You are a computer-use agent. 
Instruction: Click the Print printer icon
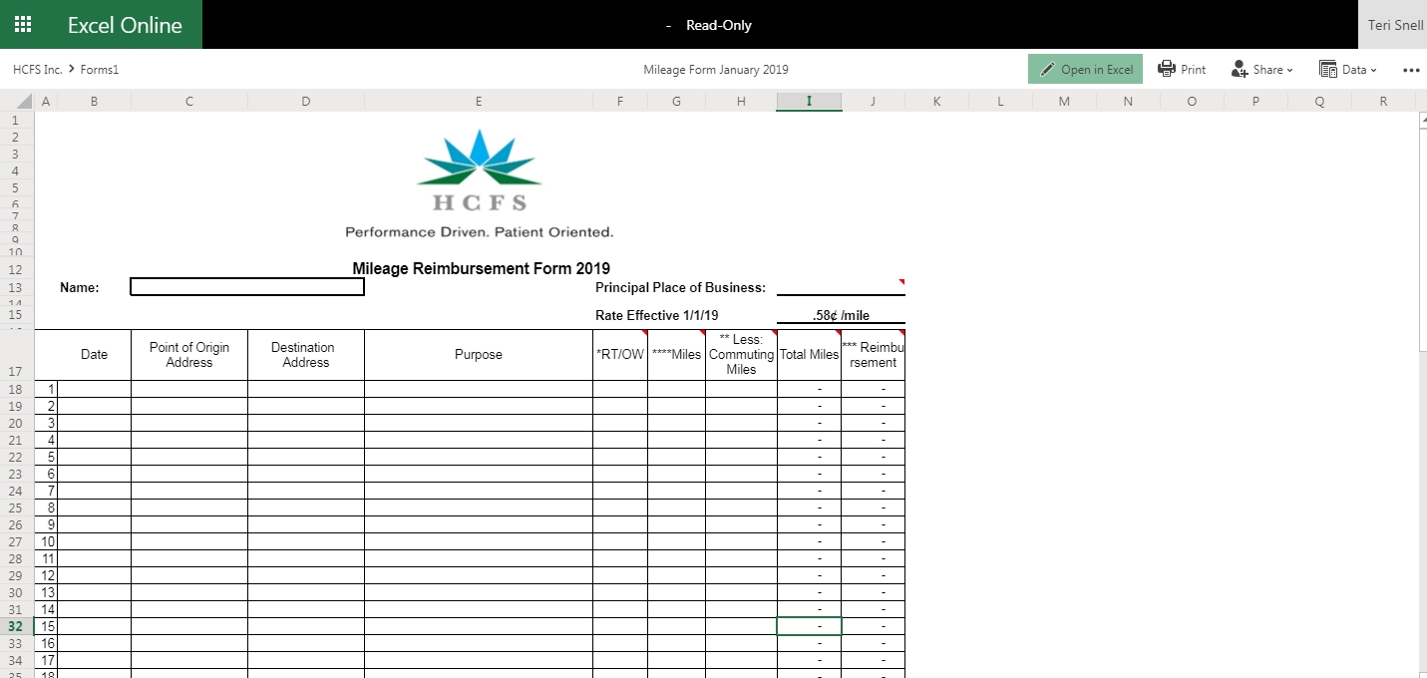click(1166, 69)
